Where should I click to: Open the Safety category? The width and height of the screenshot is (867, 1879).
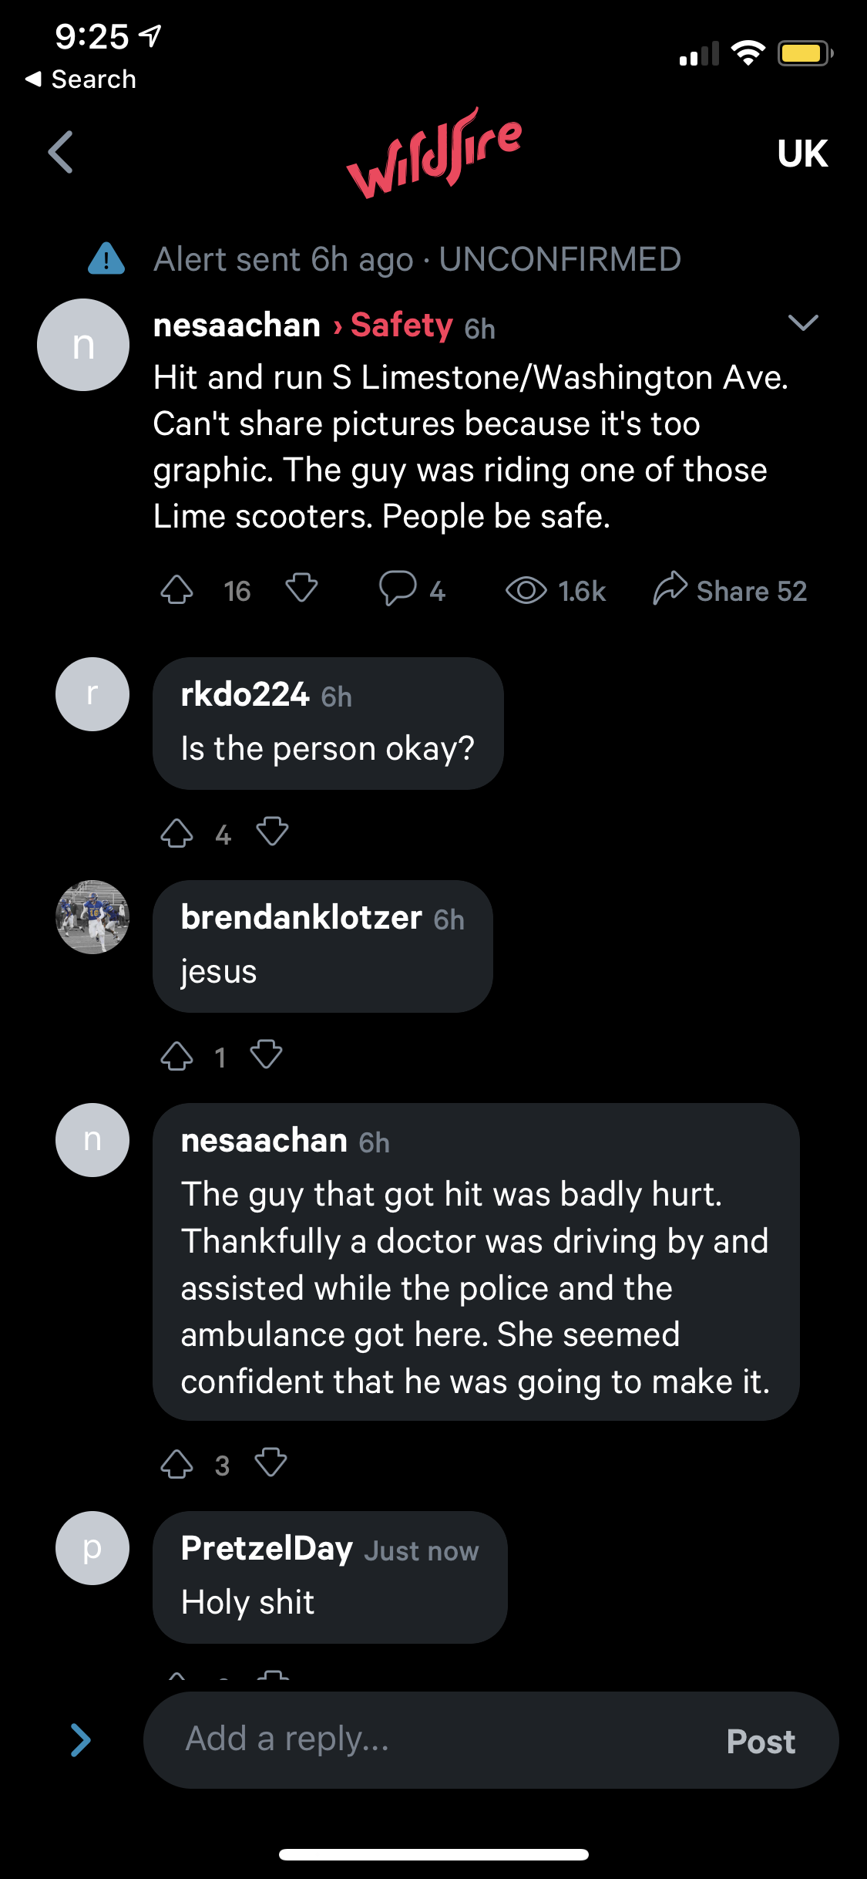pos(401,326)
